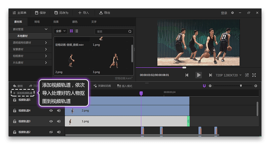Switch to the 素材库 tab
This screenshot has width=270, height=145.
pyautogui.click(x=18, y=22)
